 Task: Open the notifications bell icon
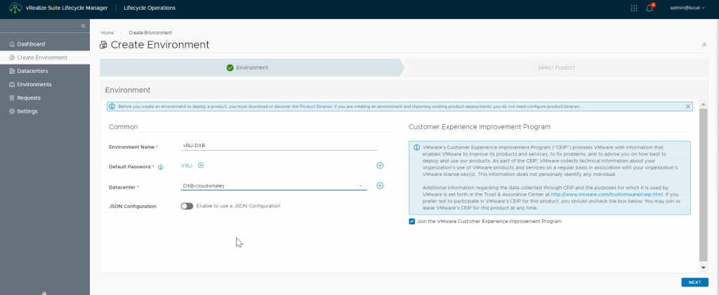tap(649, 8)
